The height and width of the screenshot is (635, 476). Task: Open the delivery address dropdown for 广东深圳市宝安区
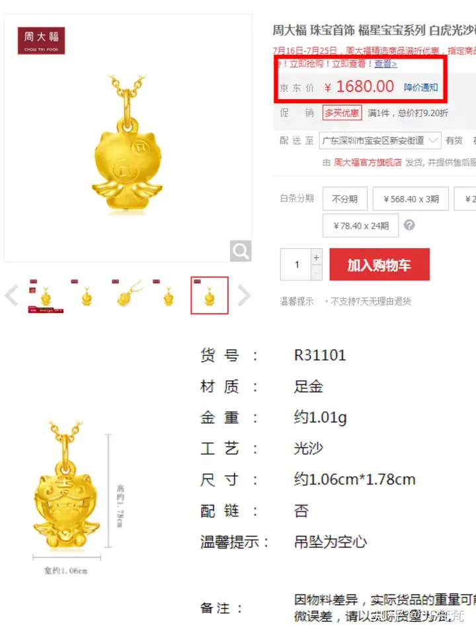point(380,140)
